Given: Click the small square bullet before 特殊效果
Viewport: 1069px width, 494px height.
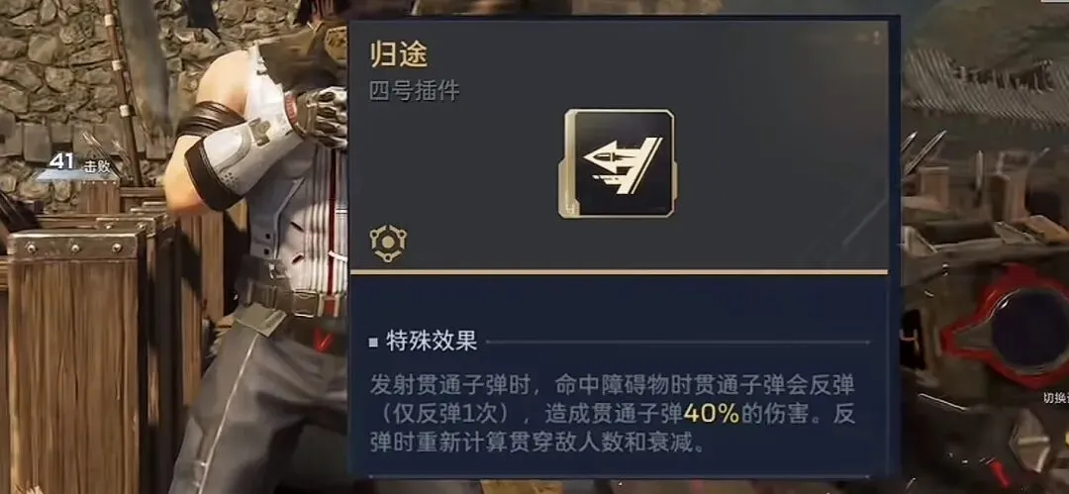Looking at the screenshot, I should 373,343.
